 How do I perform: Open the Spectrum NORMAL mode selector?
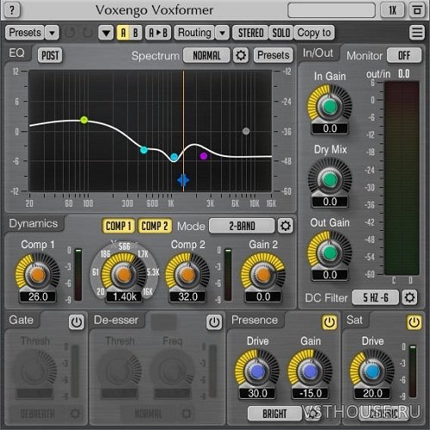[x=206, y=55]
